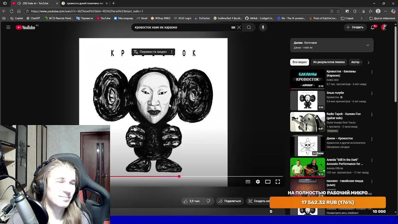398x224 pixels.
Task: Open the ChatGPT bookmark
Action: [x=33, y=18]
